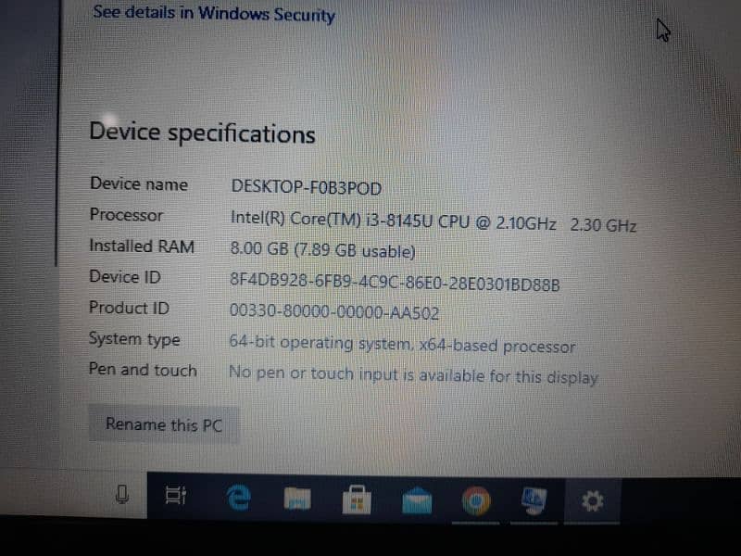The image size is (741, 556).
Task: Open the Mail app in taskbar
Action: (416, 500)
